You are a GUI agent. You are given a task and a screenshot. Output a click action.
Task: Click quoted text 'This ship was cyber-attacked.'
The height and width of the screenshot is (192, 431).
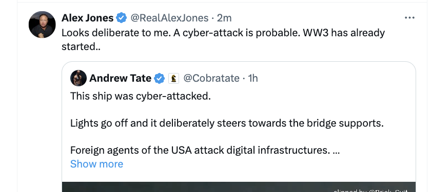(x=141, y=96)
